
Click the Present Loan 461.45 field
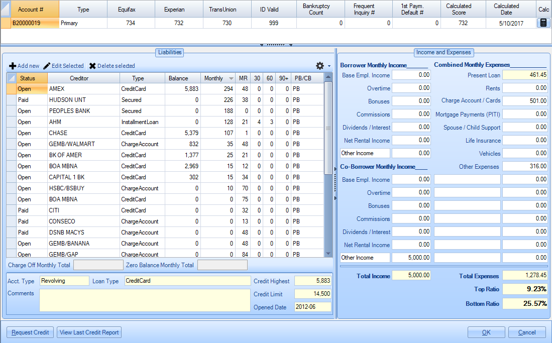point(525,75)
